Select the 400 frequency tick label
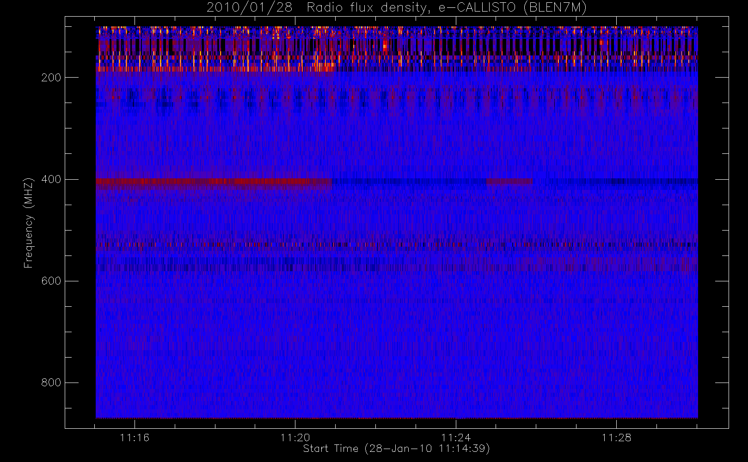 click(x=51, y=179)
